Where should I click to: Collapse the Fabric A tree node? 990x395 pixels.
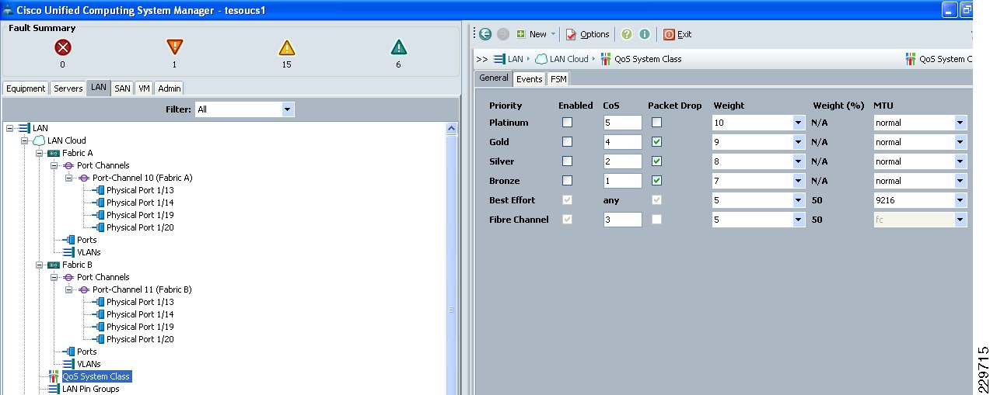(40, 153)
